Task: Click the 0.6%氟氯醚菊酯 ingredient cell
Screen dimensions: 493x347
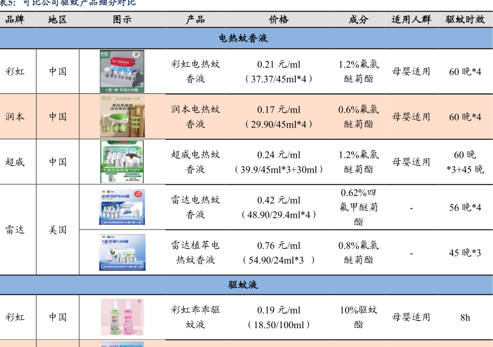Action: pos(359,117)
